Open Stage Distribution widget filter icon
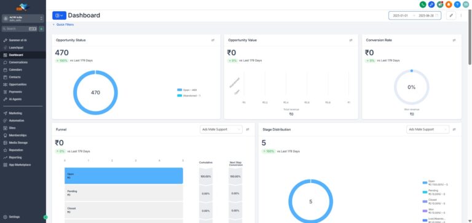The width and height of the screenshot is (472, 223). pyautogui.click(x=454, y=130)
